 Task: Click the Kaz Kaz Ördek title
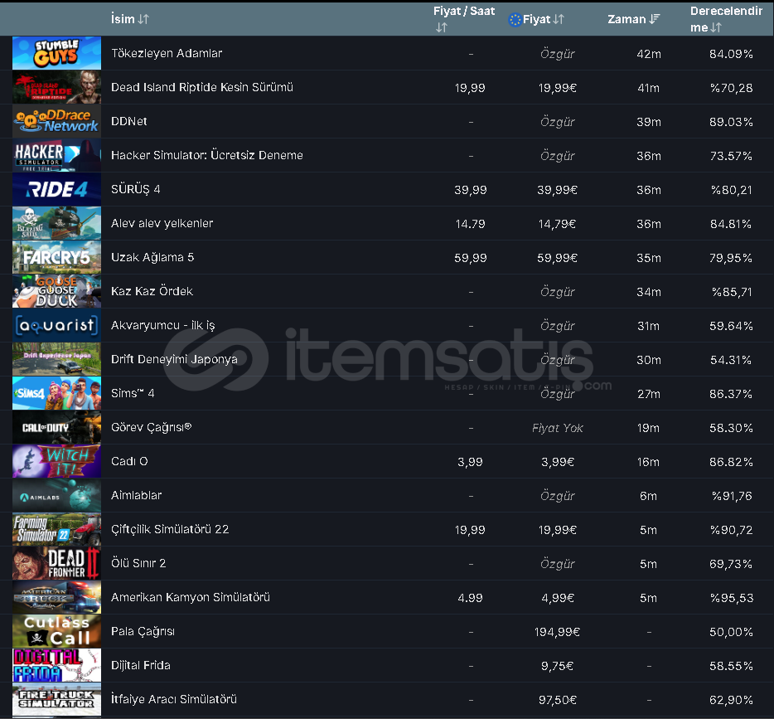coord(152,291)
